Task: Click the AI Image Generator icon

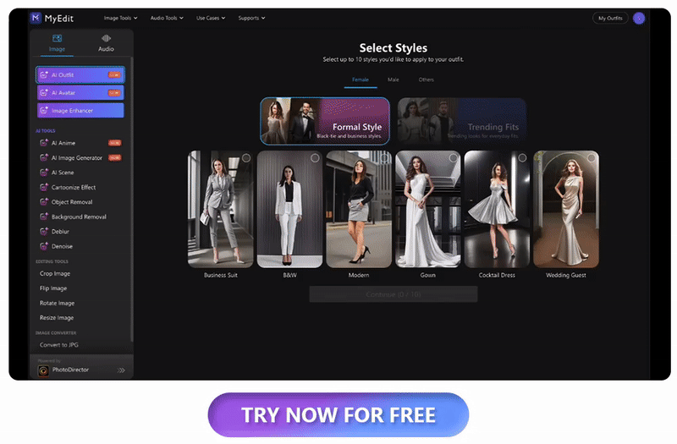Action: pyautogui.click(x=44, y=158)
